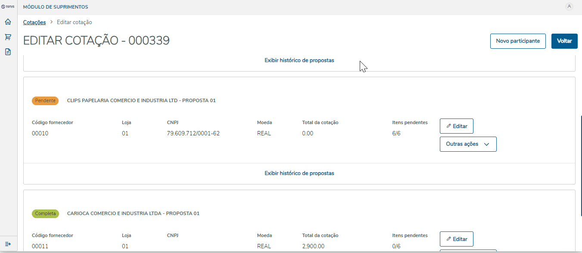
Task: Click the CNPJ value 79.609.712/0001-62
Action: click(x=193, y=133)
